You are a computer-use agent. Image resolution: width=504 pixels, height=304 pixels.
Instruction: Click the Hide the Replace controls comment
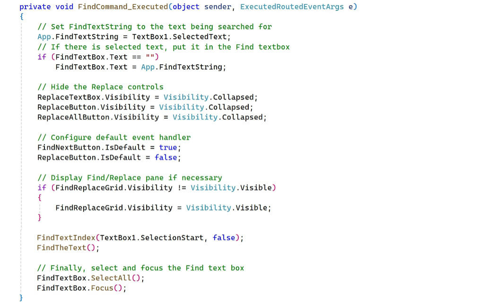click(x=100, y=87)
